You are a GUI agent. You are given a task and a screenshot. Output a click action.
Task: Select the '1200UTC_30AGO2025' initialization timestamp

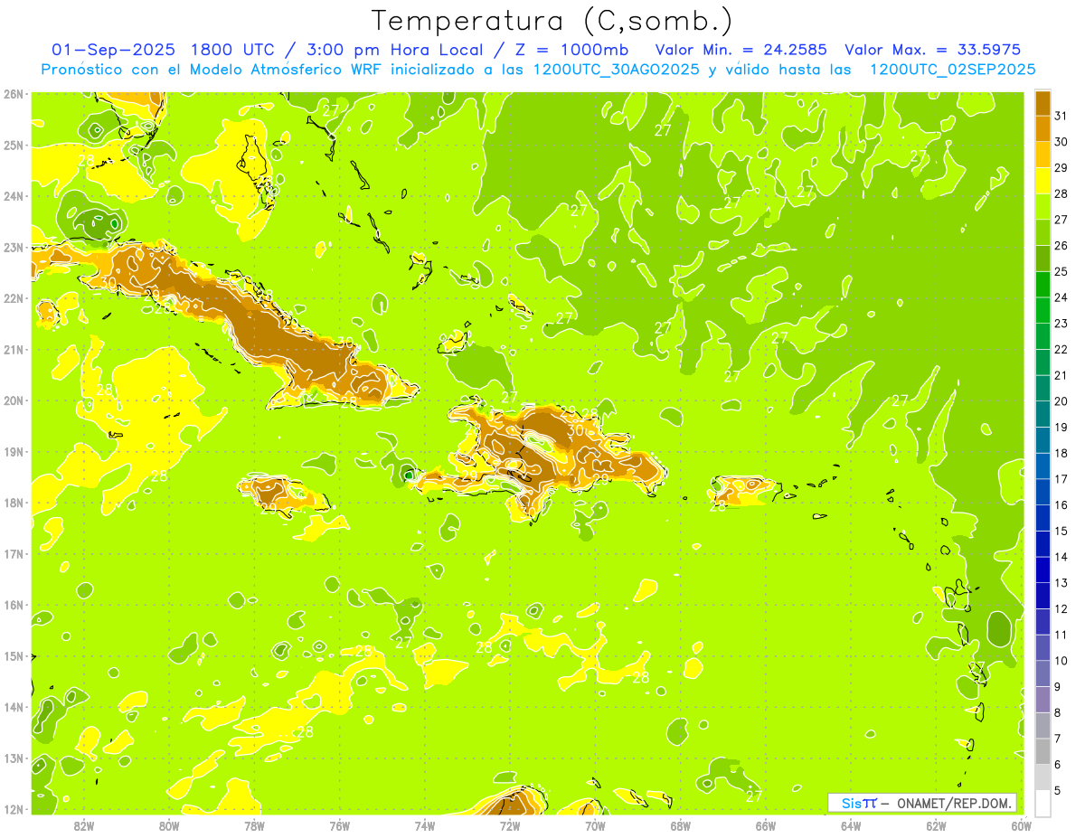click(616, 70)
